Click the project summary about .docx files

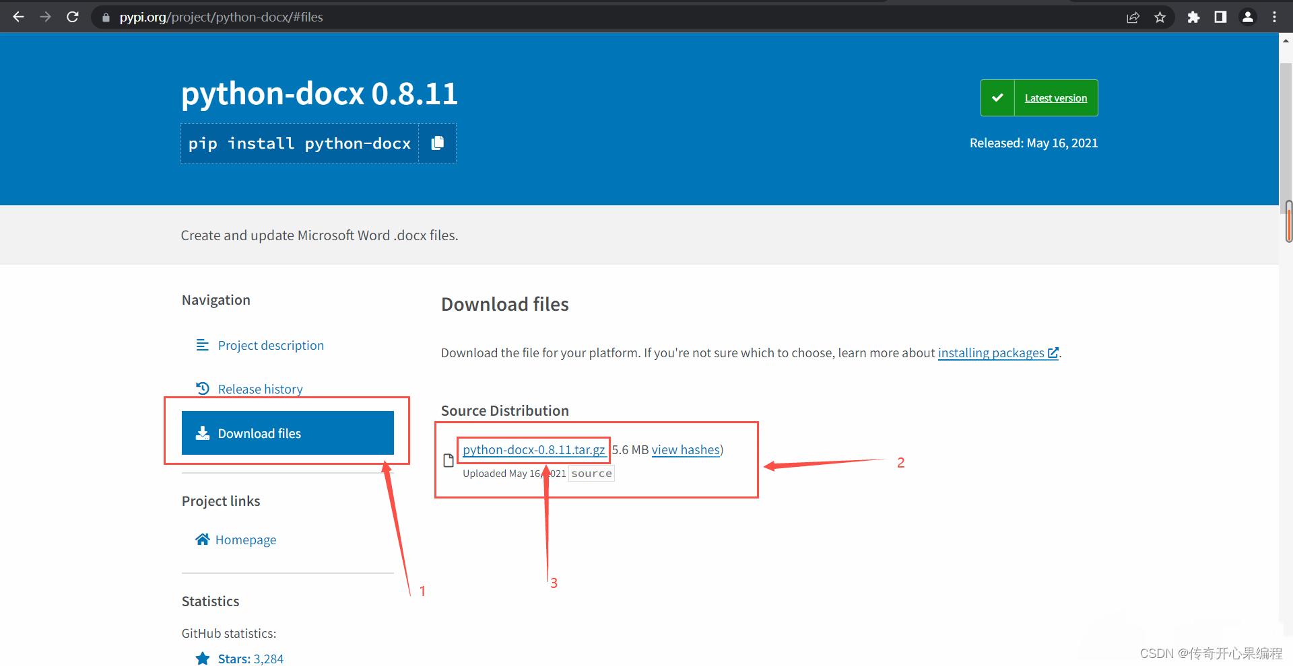(319, 235)
